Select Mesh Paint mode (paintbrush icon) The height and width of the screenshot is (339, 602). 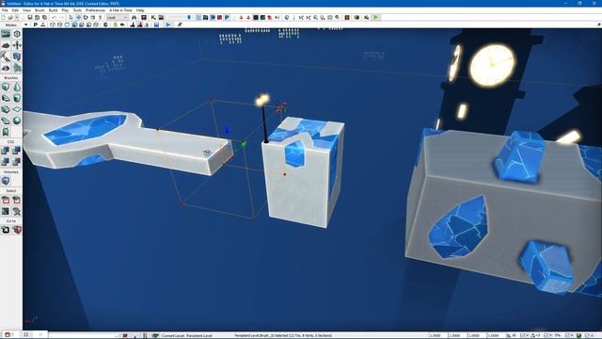6,56
